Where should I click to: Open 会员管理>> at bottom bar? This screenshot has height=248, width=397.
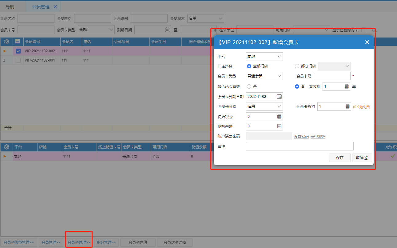click(51, 242)
